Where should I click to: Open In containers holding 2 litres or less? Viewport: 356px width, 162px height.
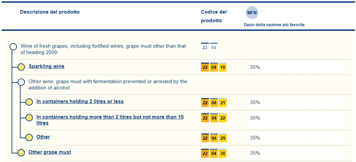(x=80, y=101)
